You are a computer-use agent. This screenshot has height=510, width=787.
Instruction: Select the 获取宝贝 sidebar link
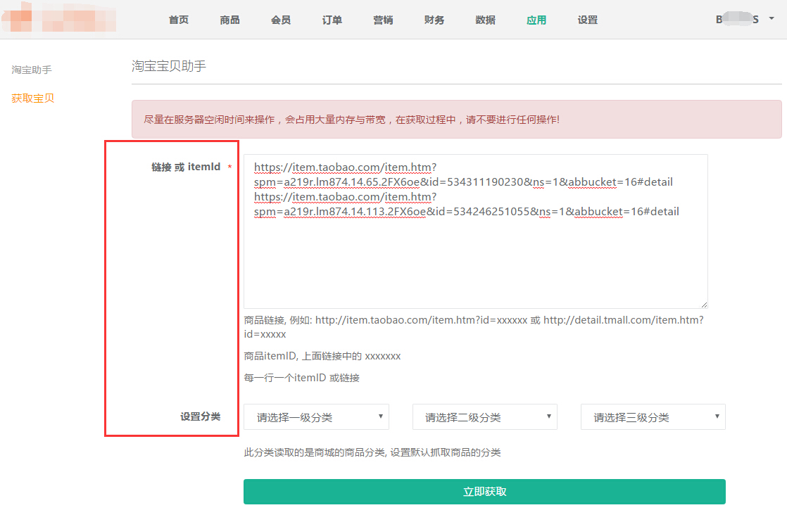33,98
